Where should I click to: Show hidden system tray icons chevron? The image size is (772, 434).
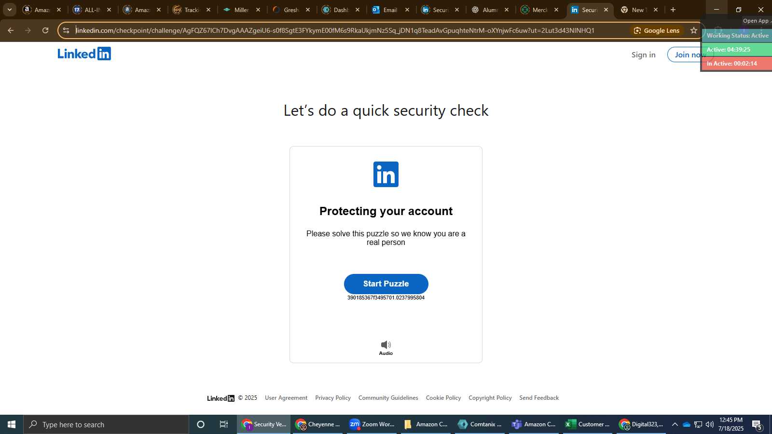click(675, 424)
